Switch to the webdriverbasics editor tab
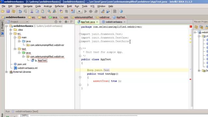 click(x=114, y=22)
